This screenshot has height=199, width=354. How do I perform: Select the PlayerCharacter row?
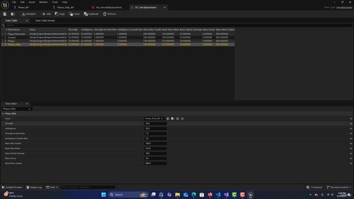point(118,34)
